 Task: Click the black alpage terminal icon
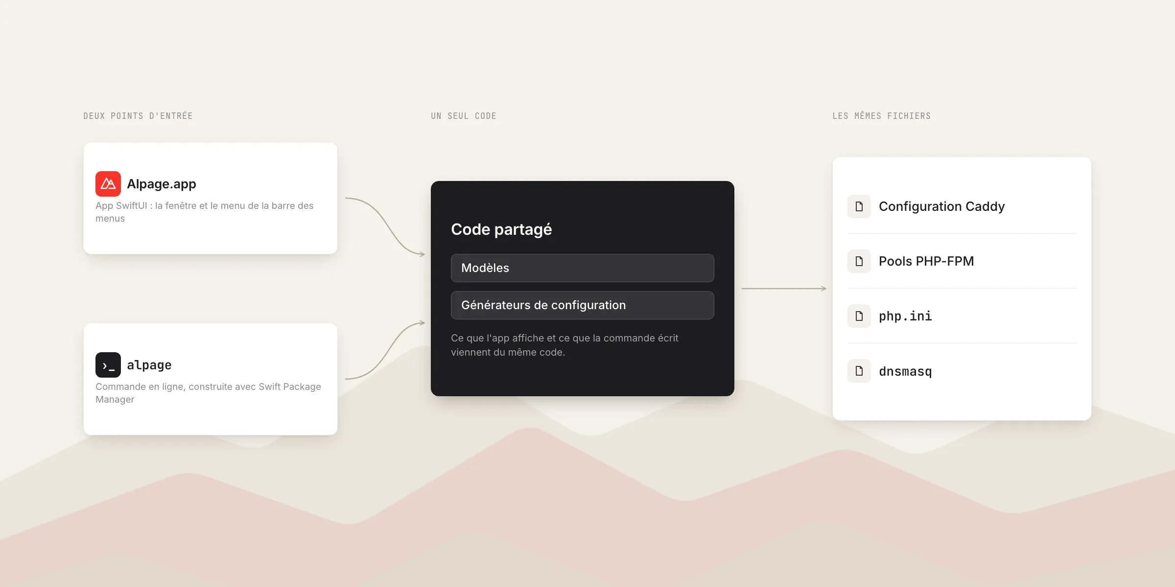pyautogui.click(x=108, y=365)
